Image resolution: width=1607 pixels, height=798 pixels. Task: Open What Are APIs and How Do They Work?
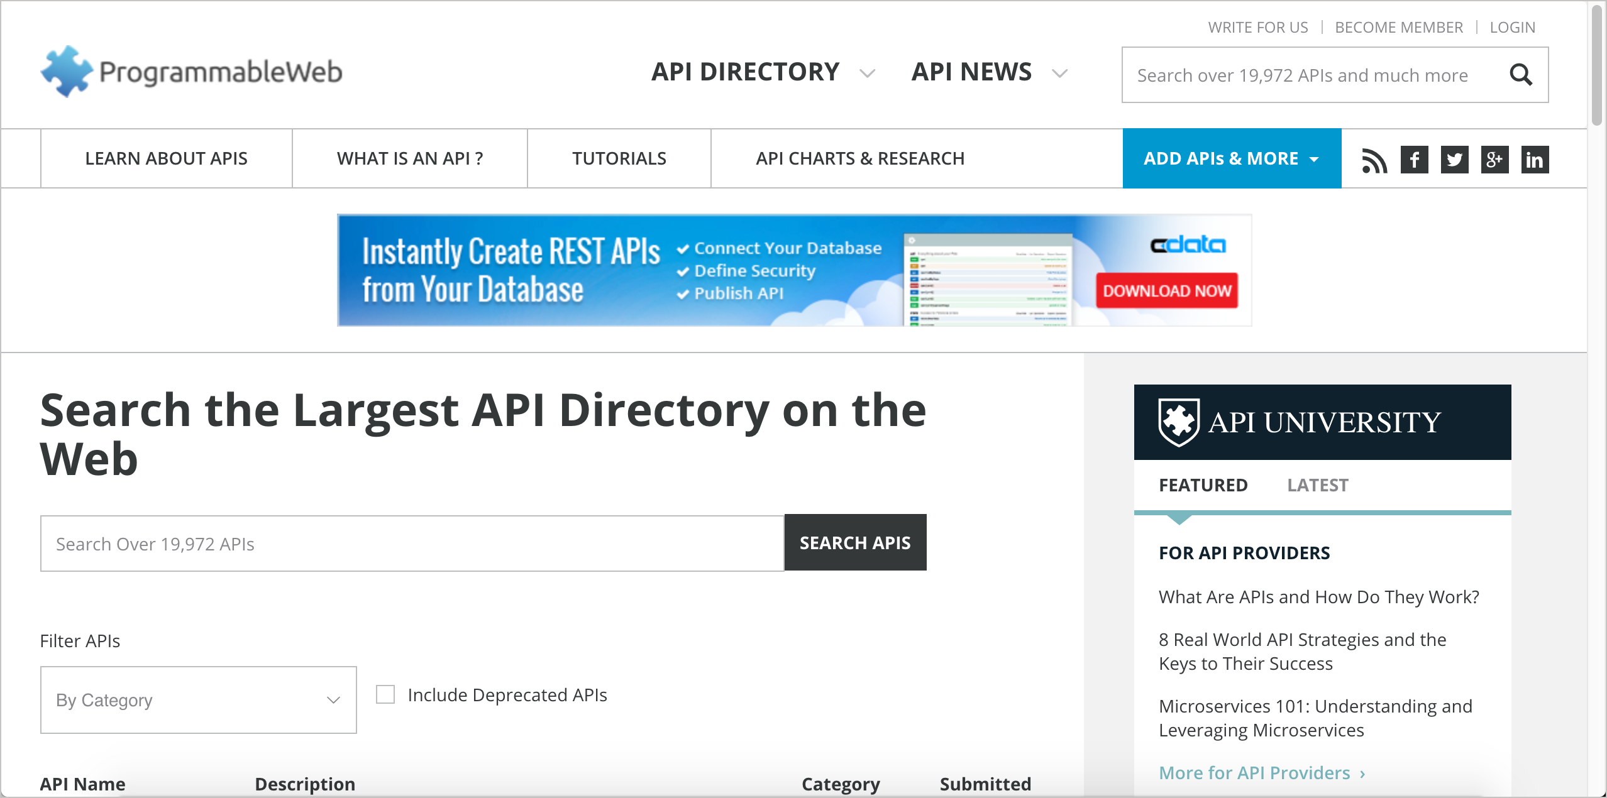1319,597
